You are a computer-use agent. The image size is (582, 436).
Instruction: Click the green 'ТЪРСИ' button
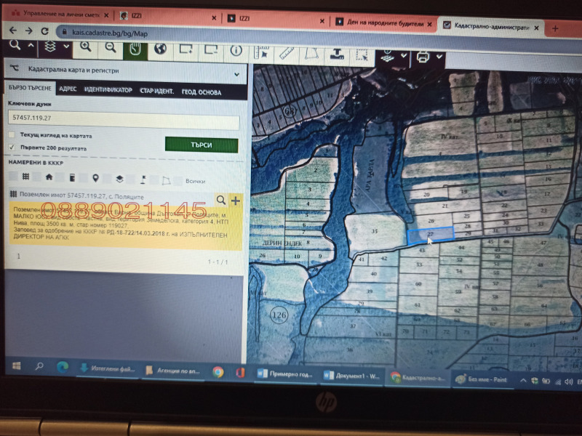pos(201,145)
